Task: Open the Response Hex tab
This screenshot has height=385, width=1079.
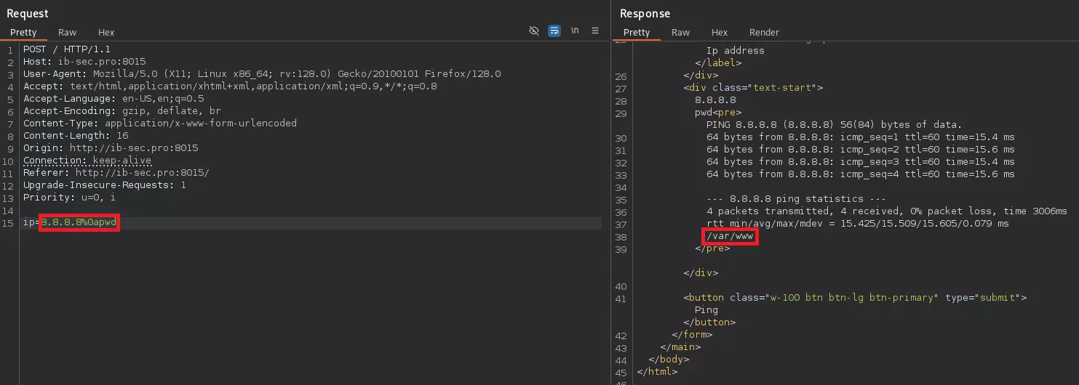Action: 720,33
